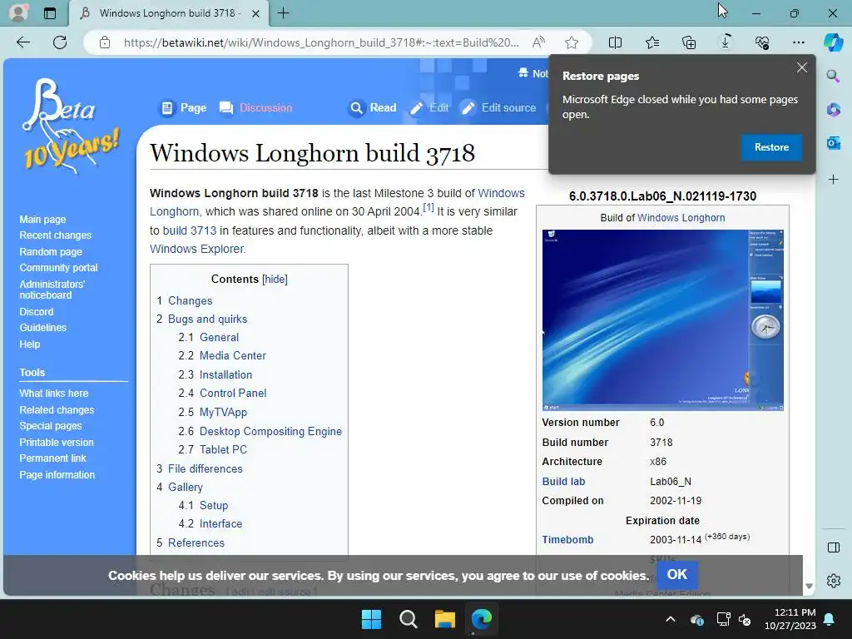Open sidebar settings gear icon
The image size is (852, 639).
pyautogui.click(x=833, y=581)
